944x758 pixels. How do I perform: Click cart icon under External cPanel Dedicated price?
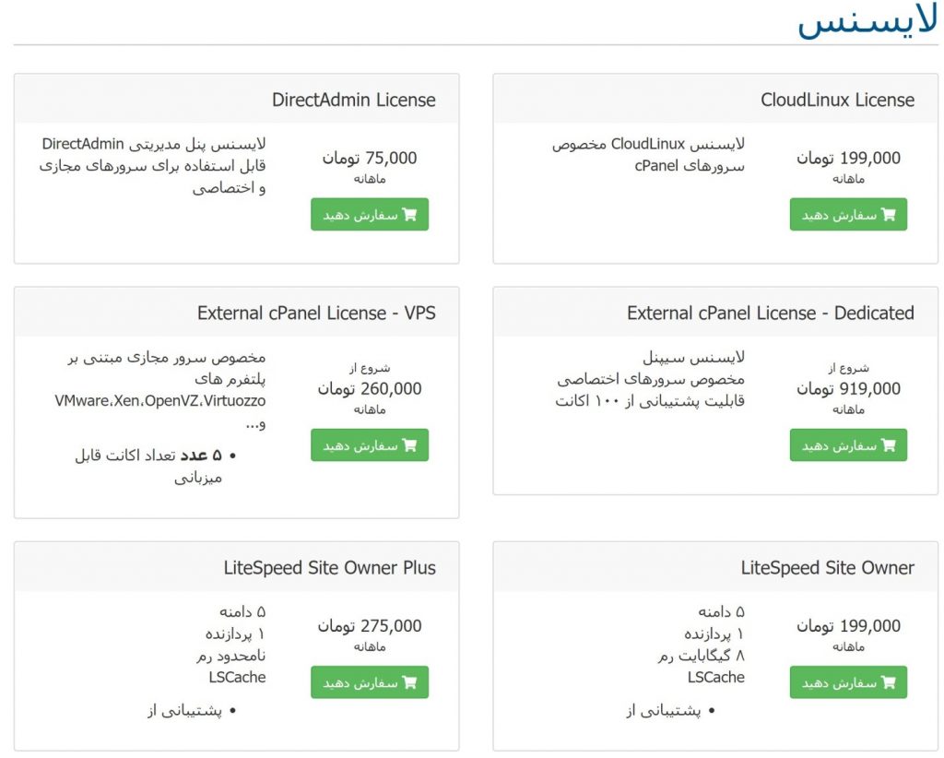coord(889,445)
